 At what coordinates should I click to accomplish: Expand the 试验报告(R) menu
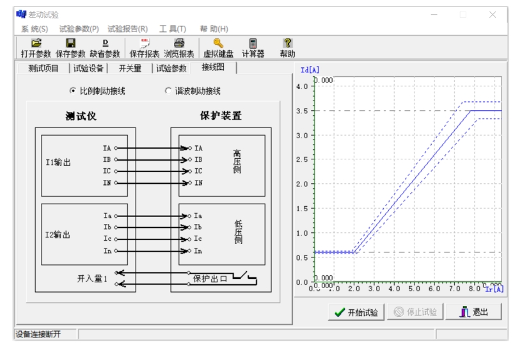[127, 29]
